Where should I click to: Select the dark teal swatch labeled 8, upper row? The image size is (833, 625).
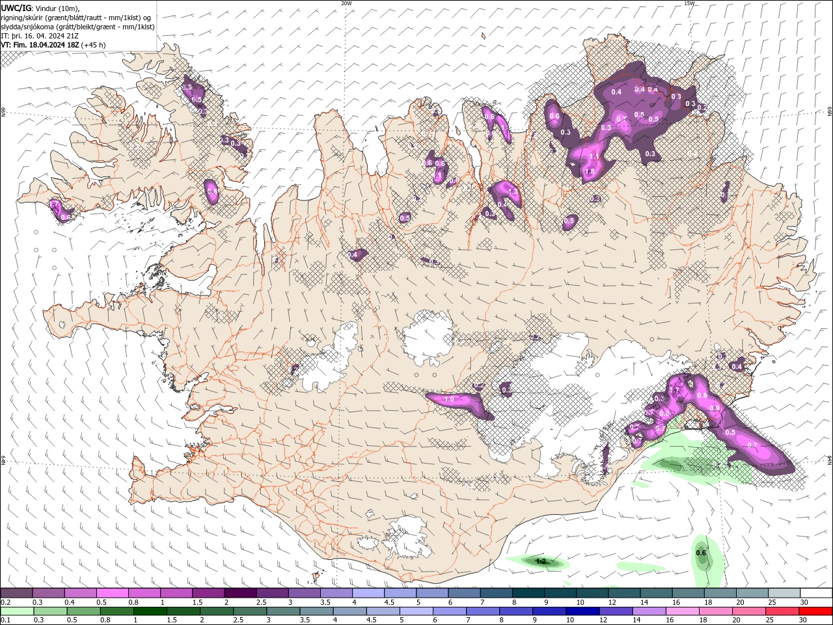528,593
